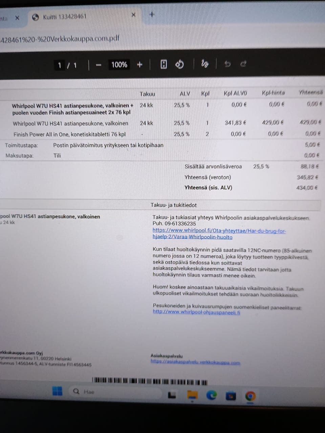Open Microsoft Store from taskbar
Screen dimensions: 325x433
(x=231, y=395)
